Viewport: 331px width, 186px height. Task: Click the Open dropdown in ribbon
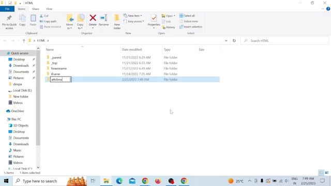pyautogui.click(x=169, y=16)
